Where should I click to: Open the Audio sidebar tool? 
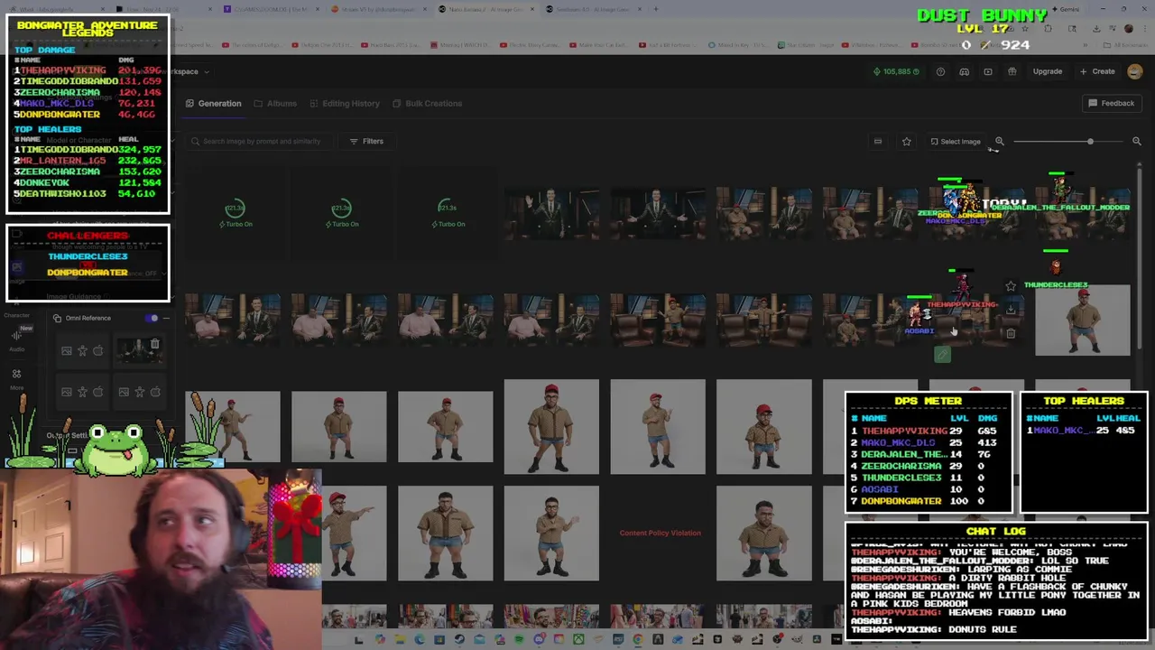(x=16, y=339)
